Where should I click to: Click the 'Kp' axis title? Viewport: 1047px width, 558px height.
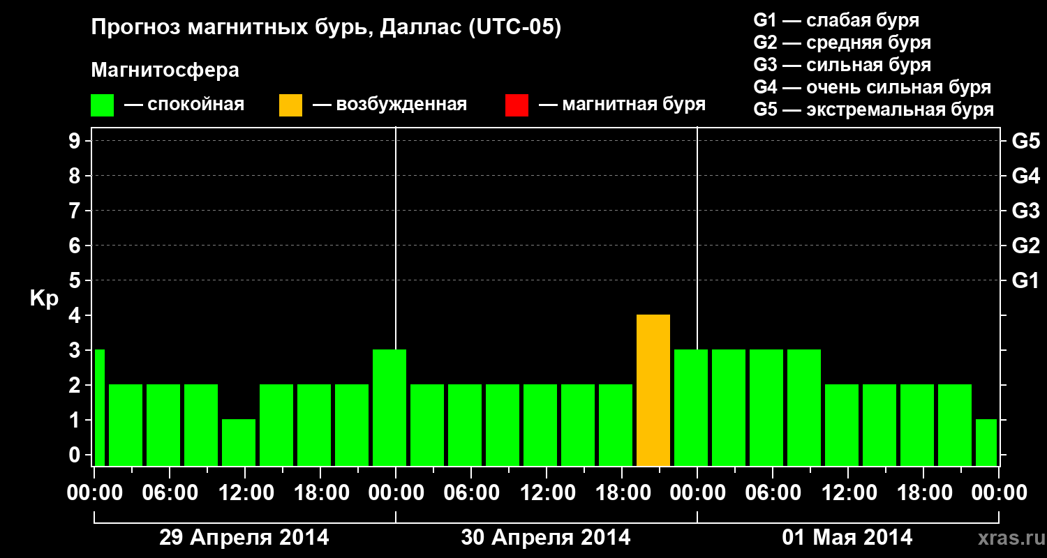pos(44,300)
